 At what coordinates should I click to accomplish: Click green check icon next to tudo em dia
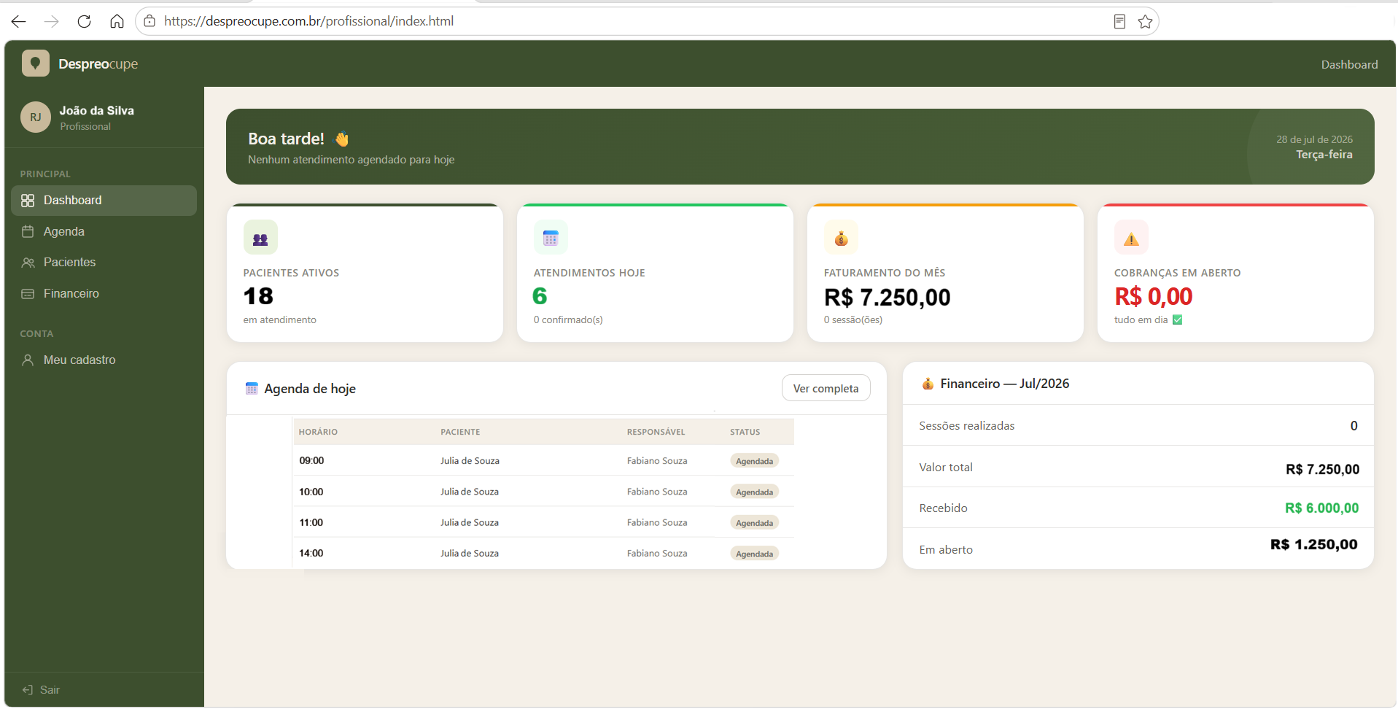coord(1177,319)
